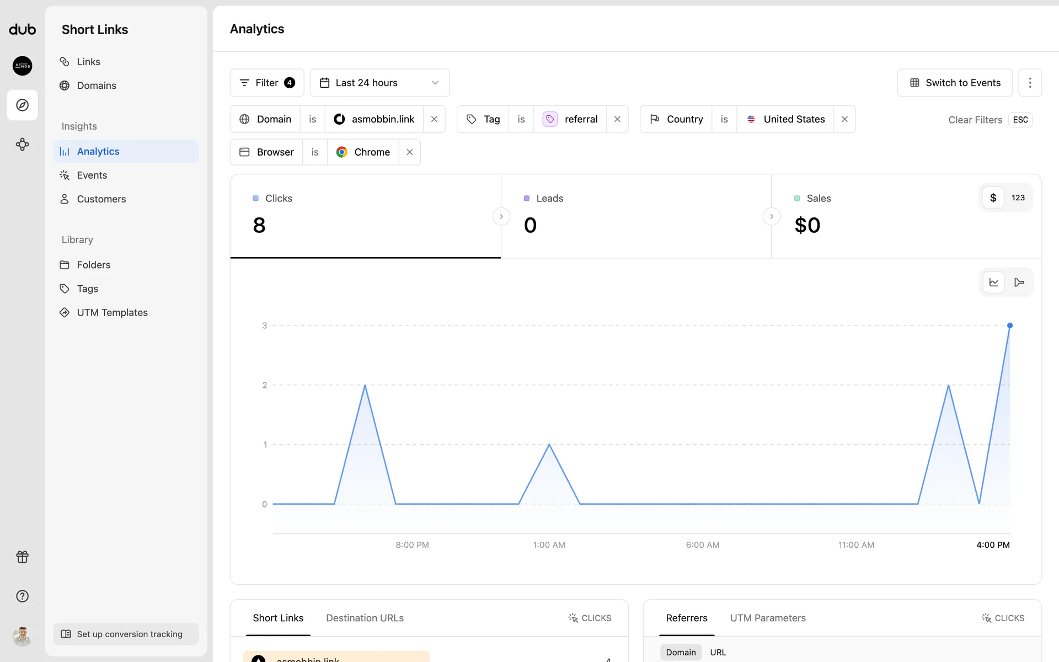1059x662 pixels.
Task: Click the three-dot more options button
Action: (1030, 83)
